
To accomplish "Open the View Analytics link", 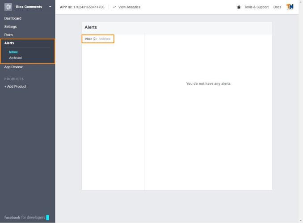I will click(x=129, y=7).
